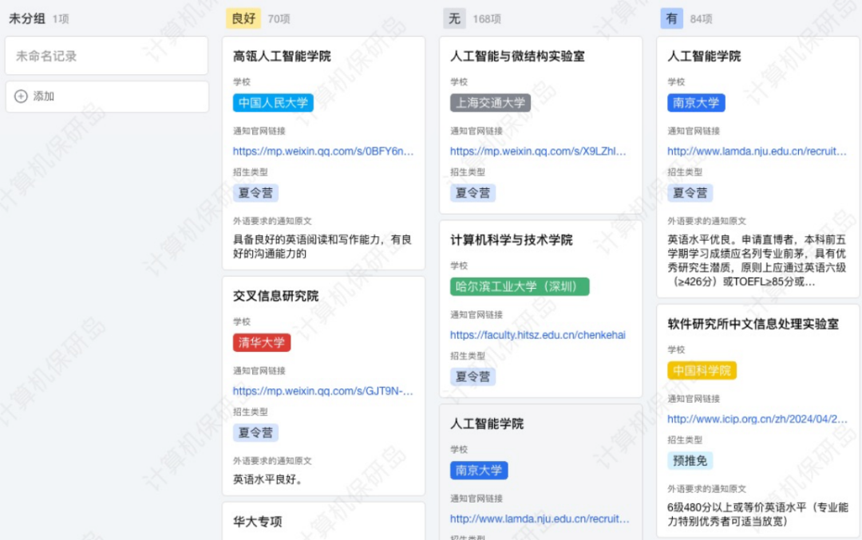The width and height of the screenshot is (862, 540).
Task: Open 人工智能学院 card in 无 column
Action: coord(487,424)
